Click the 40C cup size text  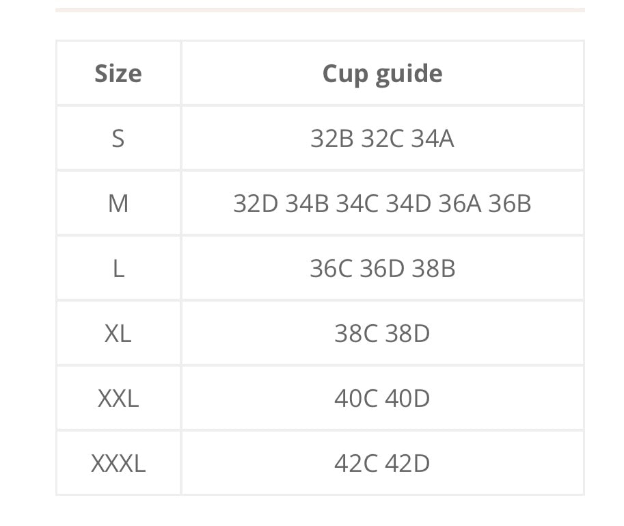point(356,398)
